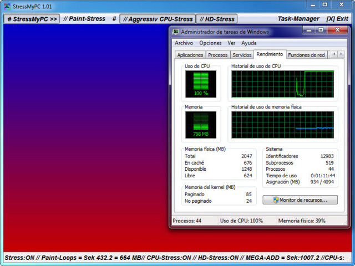Click the StressMyPC bottom status line text
Image resolution: width=355 pixels, height=266 pixels.
tap(174, 258)
